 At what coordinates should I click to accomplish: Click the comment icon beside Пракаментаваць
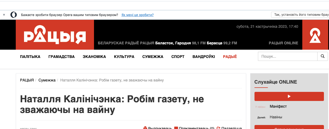click(x=176, y=128)
